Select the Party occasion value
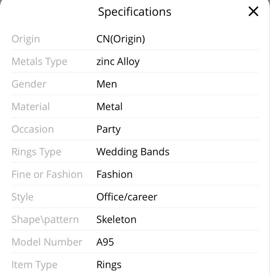The image size is (270, 274). click(x=108, y=130)
